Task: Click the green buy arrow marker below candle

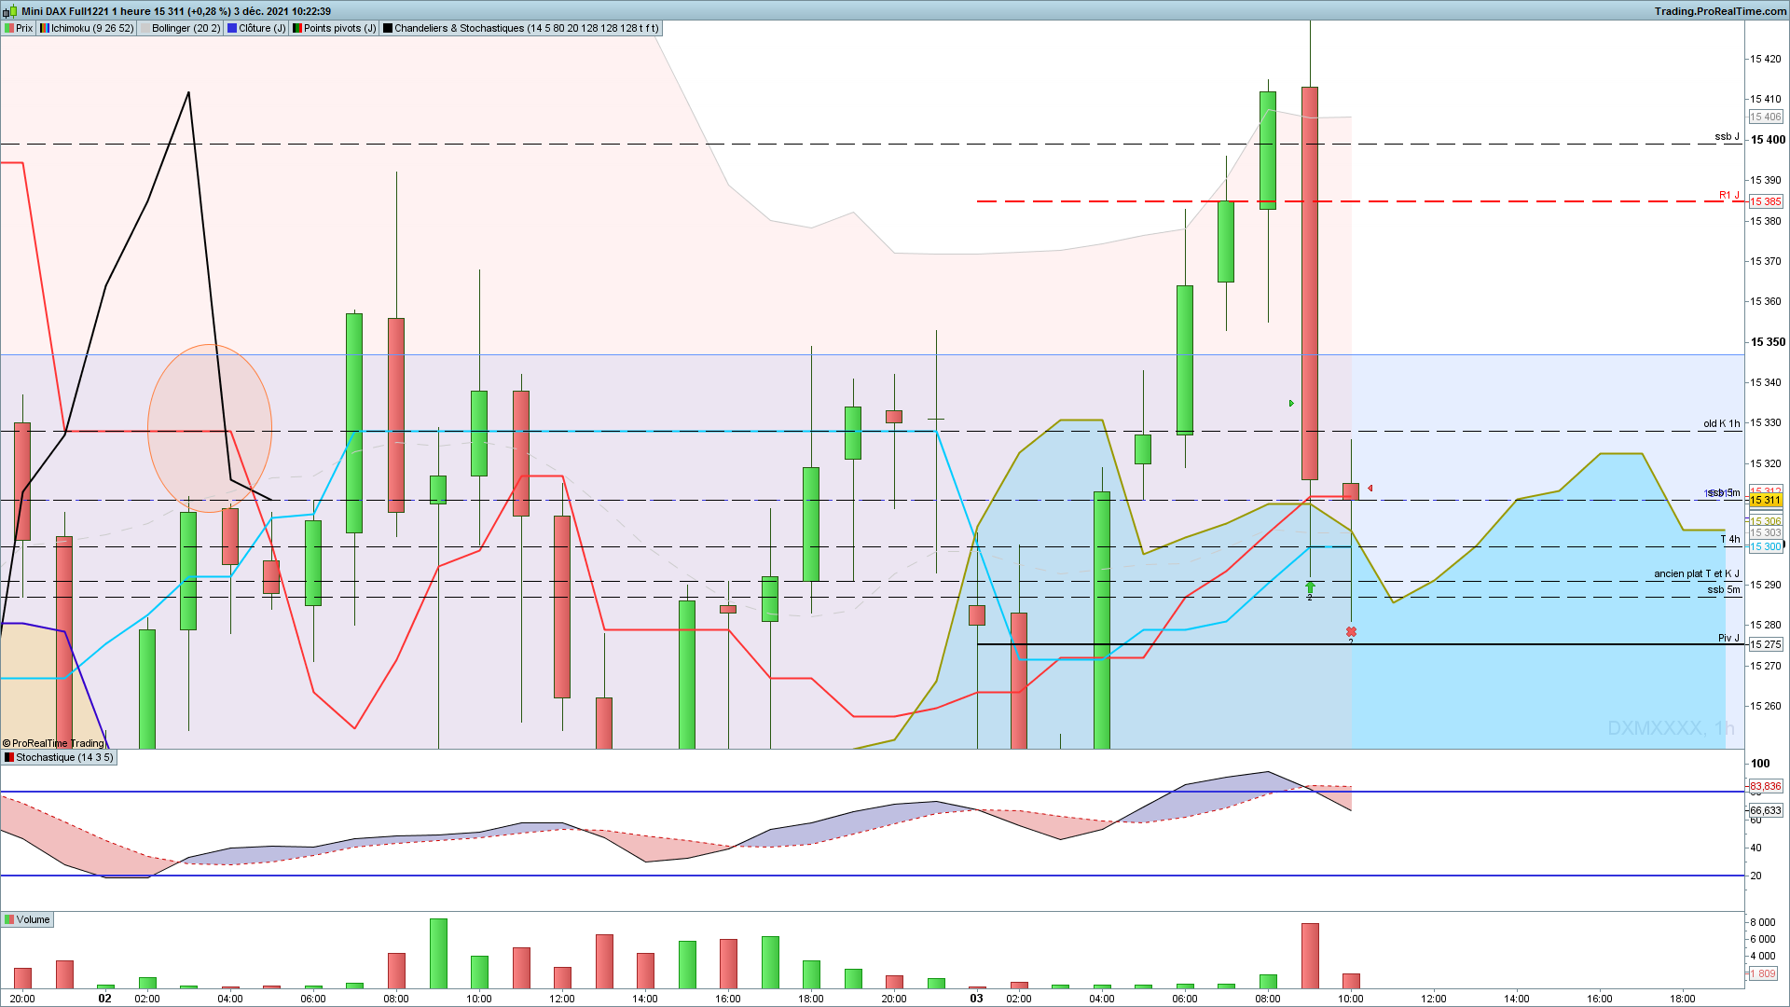Action: [1310, 587]
